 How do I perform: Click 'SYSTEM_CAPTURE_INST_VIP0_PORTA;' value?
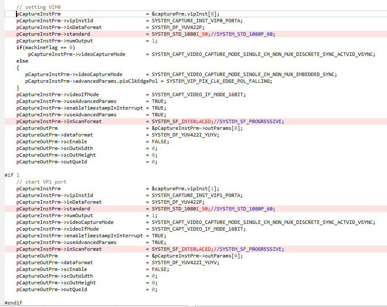point(197,21)
